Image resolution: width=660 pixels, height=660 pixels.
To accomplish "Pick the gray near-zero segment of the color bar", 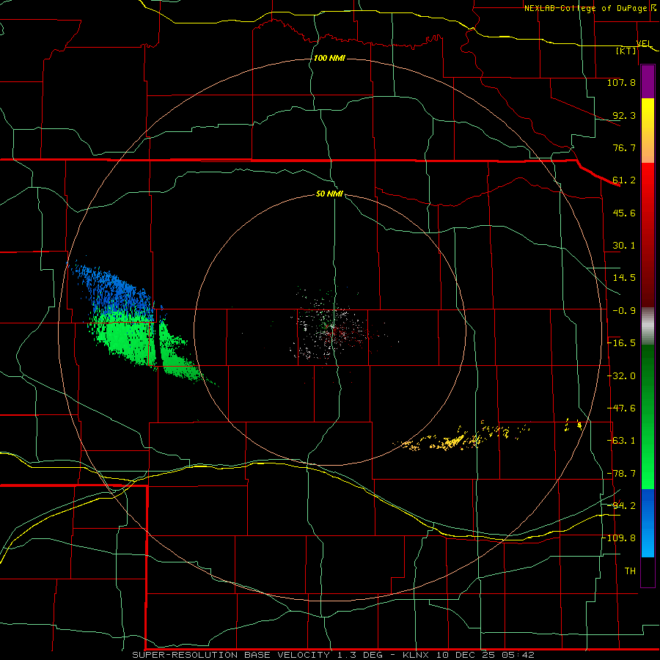I will pos(648,326).
